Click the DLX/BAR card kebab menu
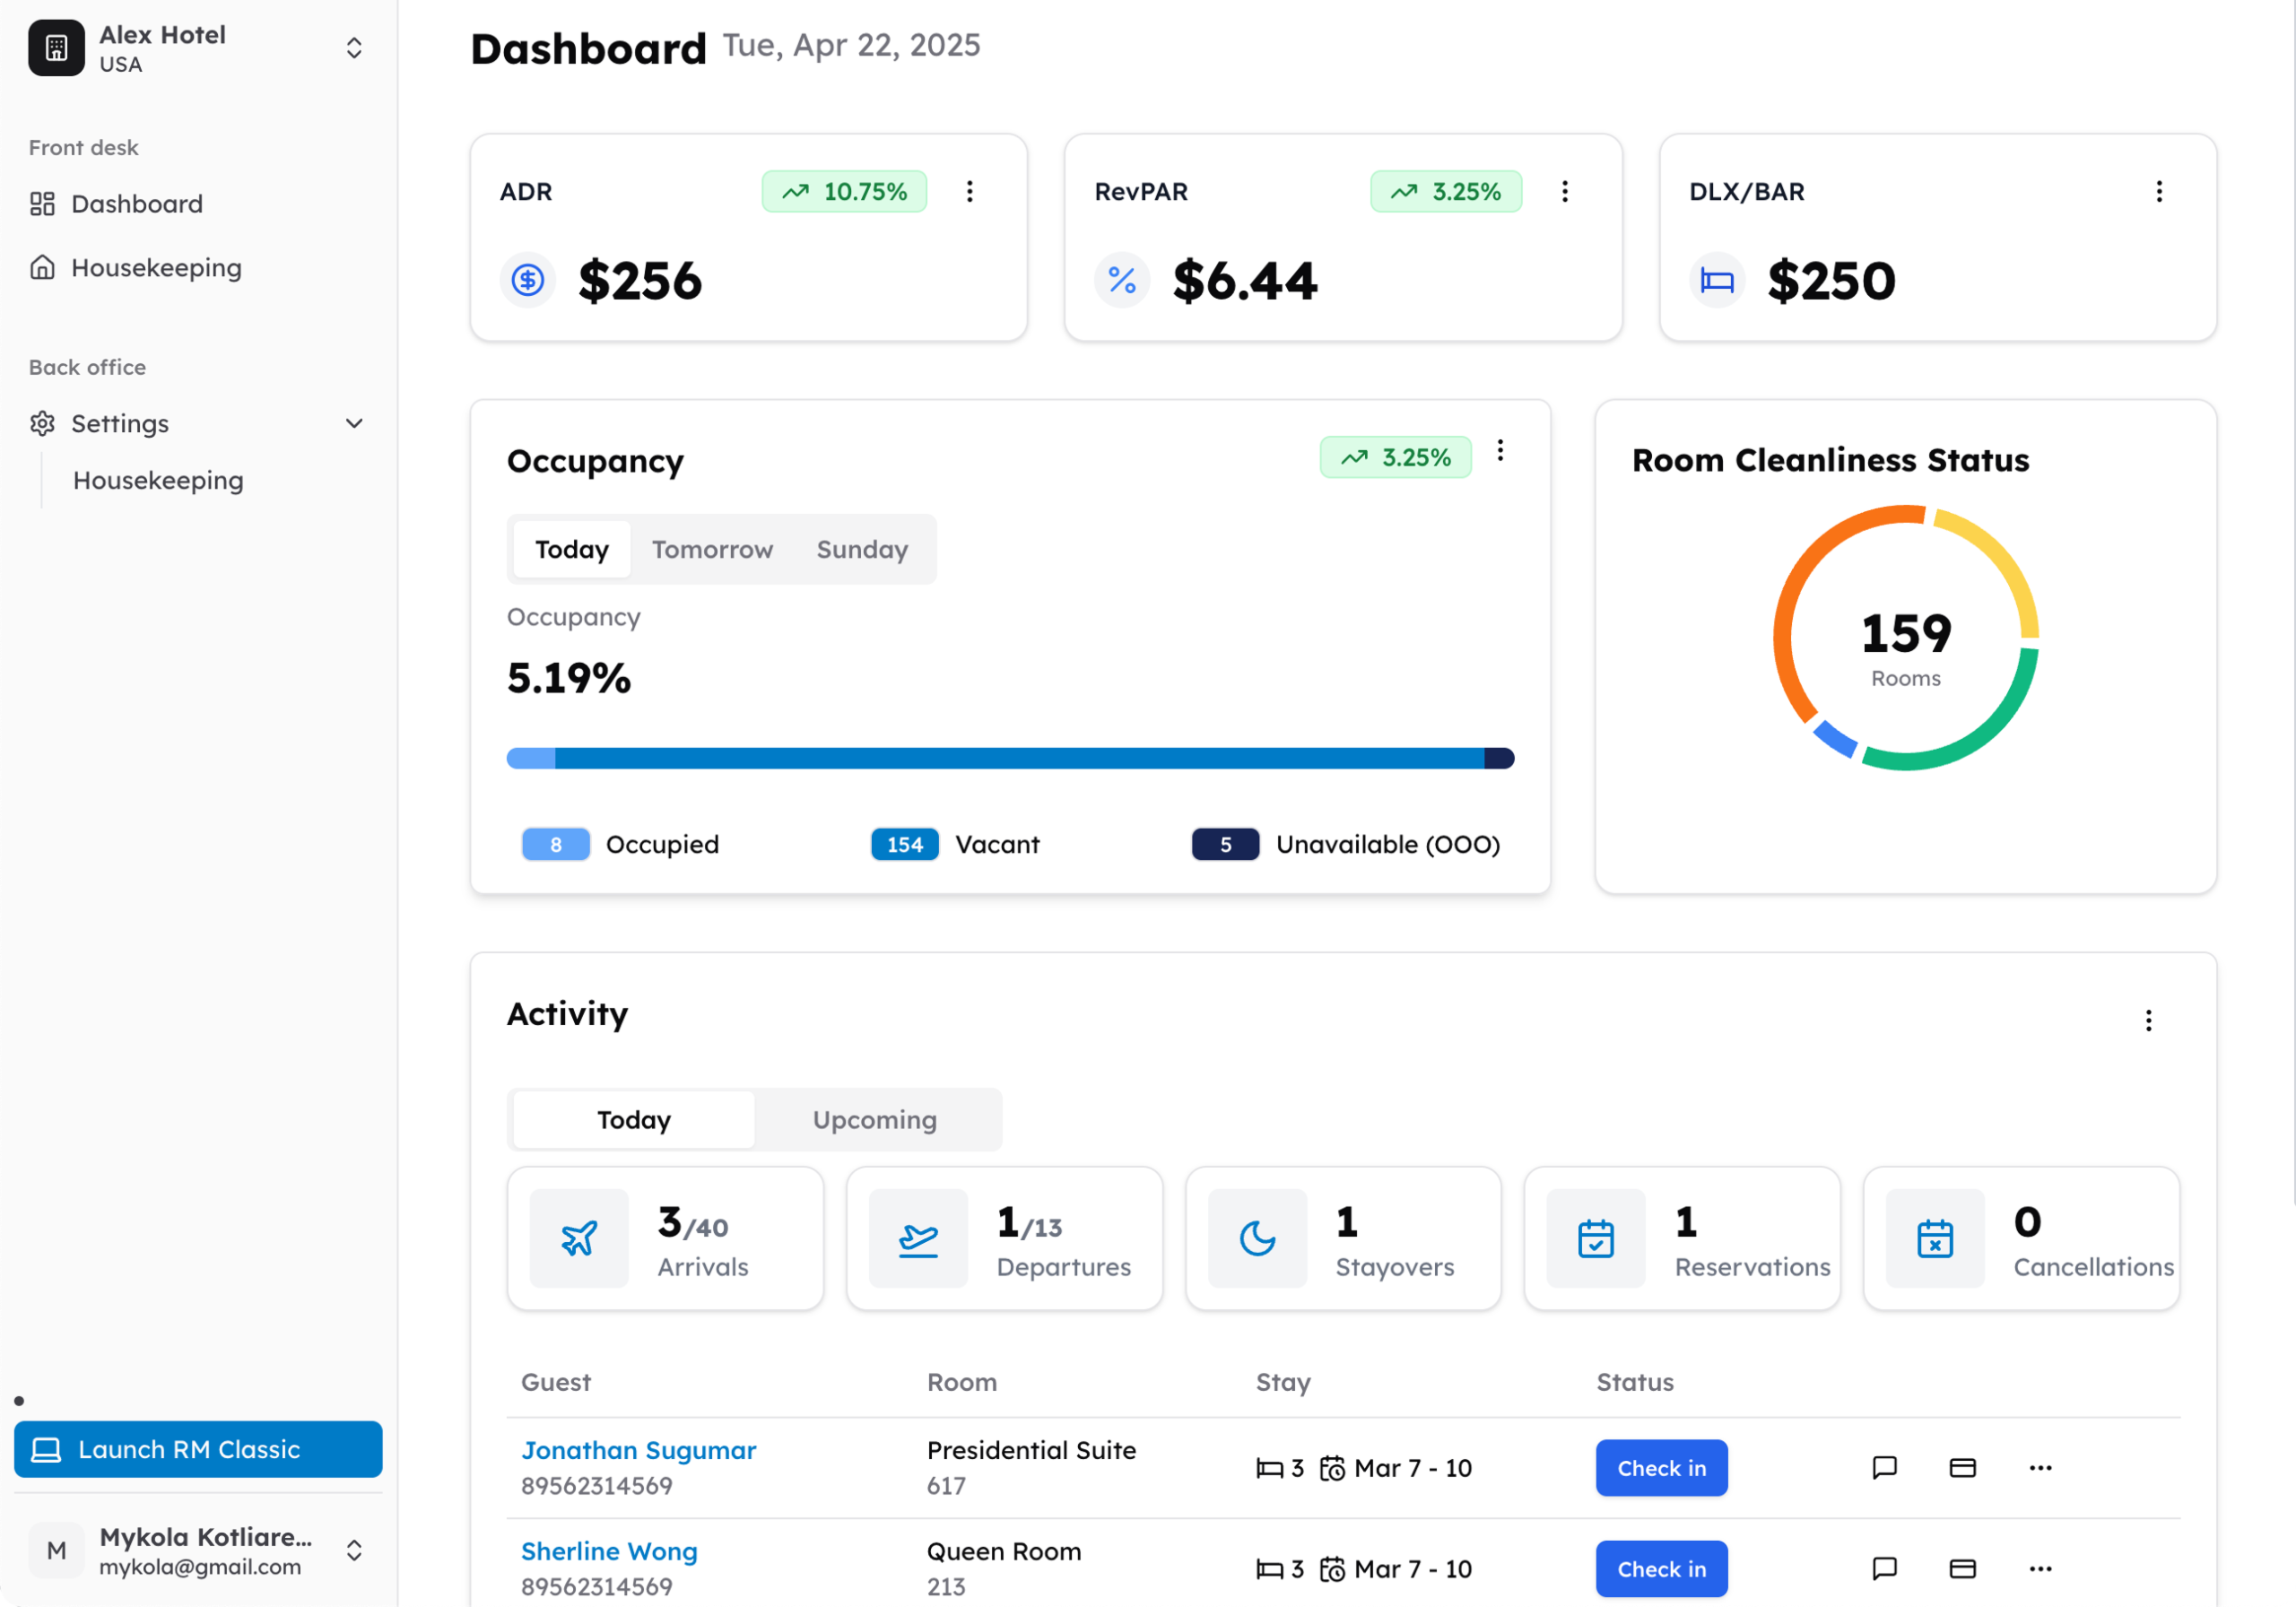 pyautogui.click(x=2158, y=191)
